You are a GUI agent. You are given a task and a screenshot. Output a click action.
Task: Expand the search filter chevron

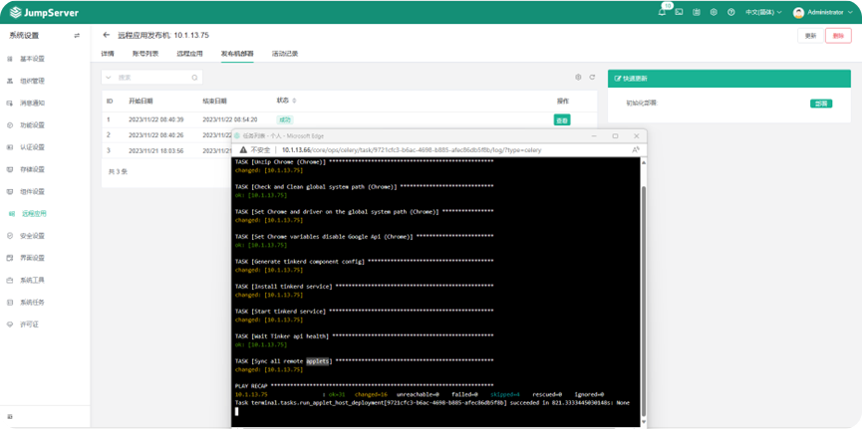109,78
